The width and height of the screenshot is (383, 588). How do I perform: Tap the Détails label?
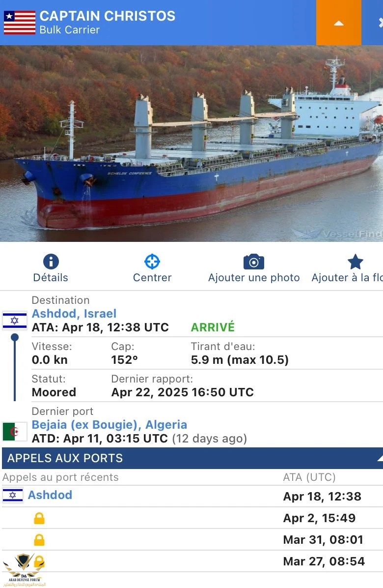pyautogui.click(x=51, y=277)
